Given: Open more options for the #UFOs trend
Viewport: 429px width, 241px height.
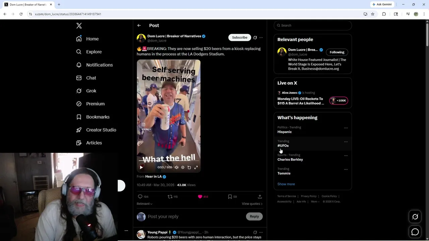Looking at the screenshot, I should point(346,142).
